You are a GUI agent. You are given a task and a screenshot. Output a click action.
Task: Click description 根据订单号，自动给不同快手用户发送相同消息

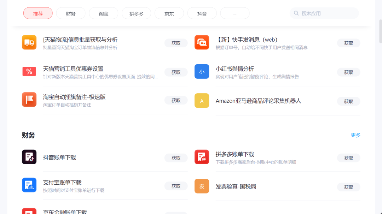pos(261,48)
